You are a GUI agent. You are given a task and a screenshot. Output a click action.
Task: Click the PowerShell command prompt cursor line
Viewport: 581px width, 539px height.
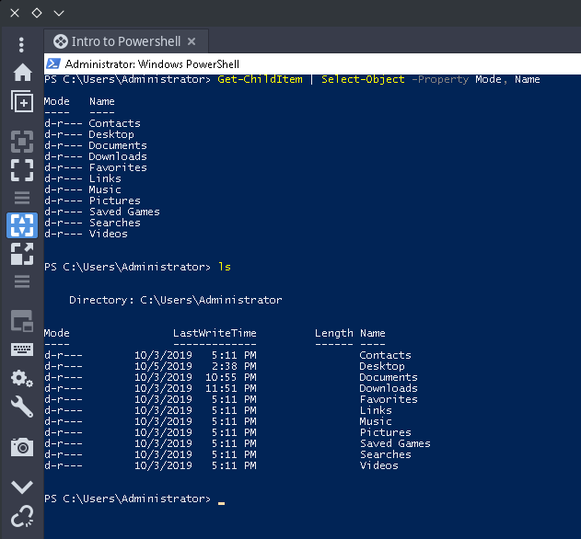[x=221, y=499]
